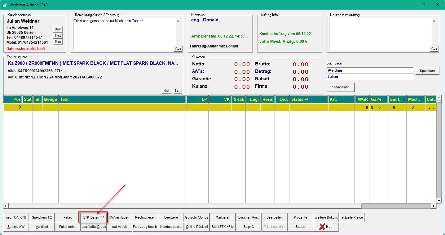Click the customer name 'Julian Weidner'

(x=23, y=21)
